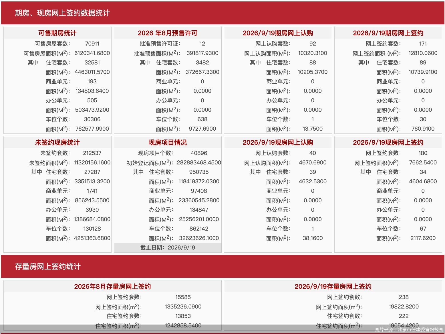Viewport: 445px width, 334px height.
Task: Click the value 10205.3700 residential subscription area
Action: [313, 72]
